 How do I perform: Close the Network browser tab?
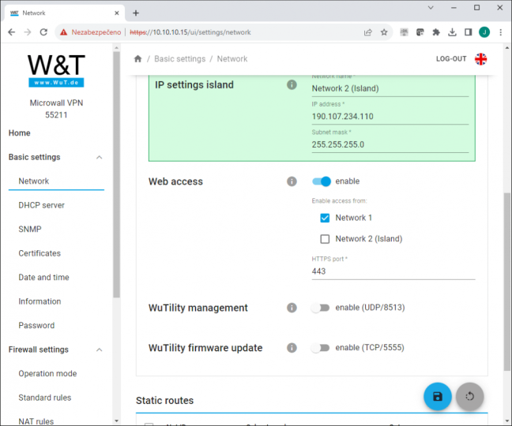(117, 13)
